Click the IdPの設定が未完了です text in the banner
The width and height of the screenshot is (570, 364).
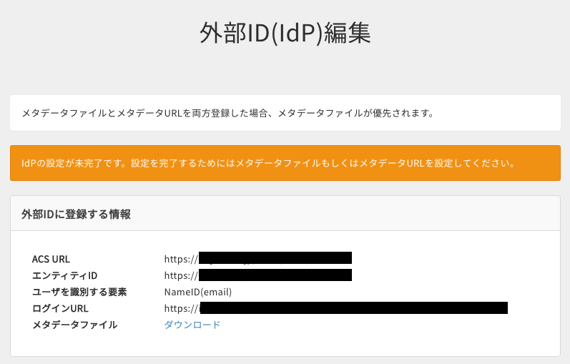click(x=74, y=163)
